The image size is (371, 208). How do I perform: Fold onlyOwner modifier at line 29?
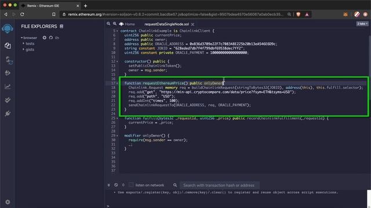[x=117, y=136]
